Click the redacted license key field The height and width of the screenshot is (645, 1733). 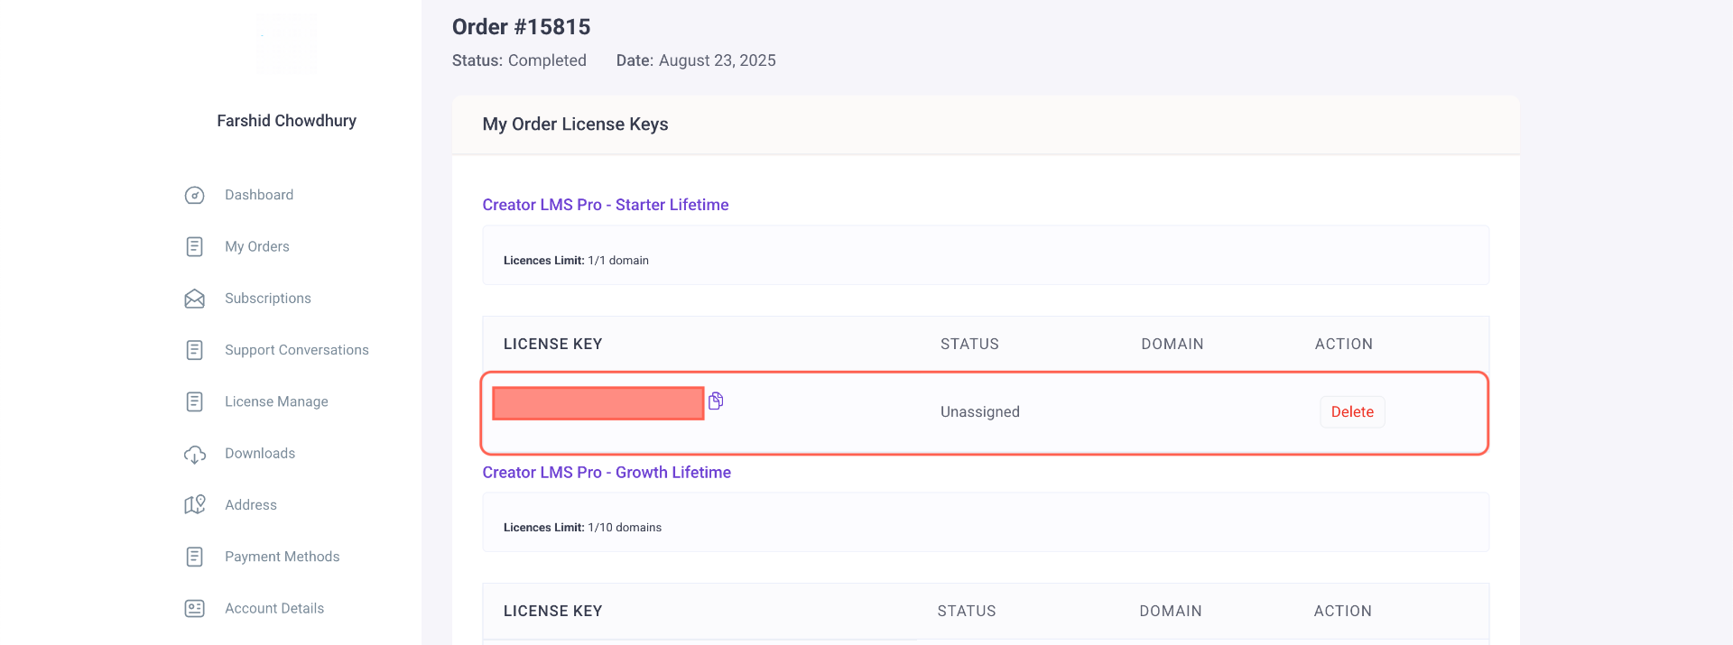click(598, 403)
